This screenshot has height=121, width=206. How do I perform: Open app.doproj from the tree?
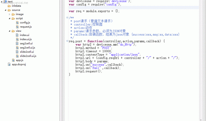click(19, 65)
